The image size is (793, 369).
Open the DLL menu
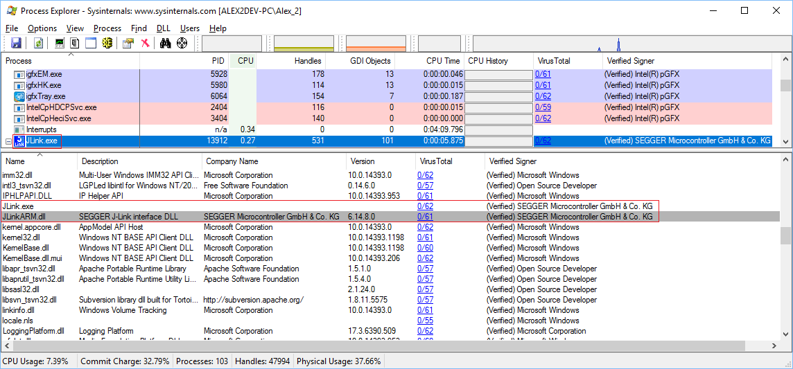(x=163, y=28)
